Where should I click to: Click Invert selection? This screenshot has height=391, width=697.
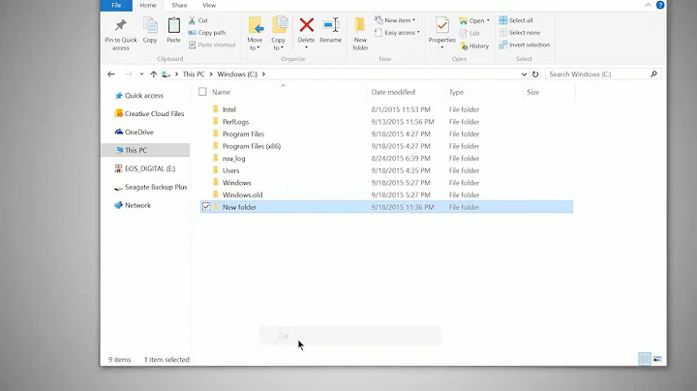point(524,45)
